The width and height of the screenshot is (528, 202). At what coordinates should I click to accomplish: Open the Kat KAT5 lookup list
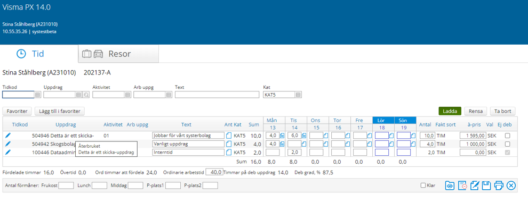click(298, 95)
